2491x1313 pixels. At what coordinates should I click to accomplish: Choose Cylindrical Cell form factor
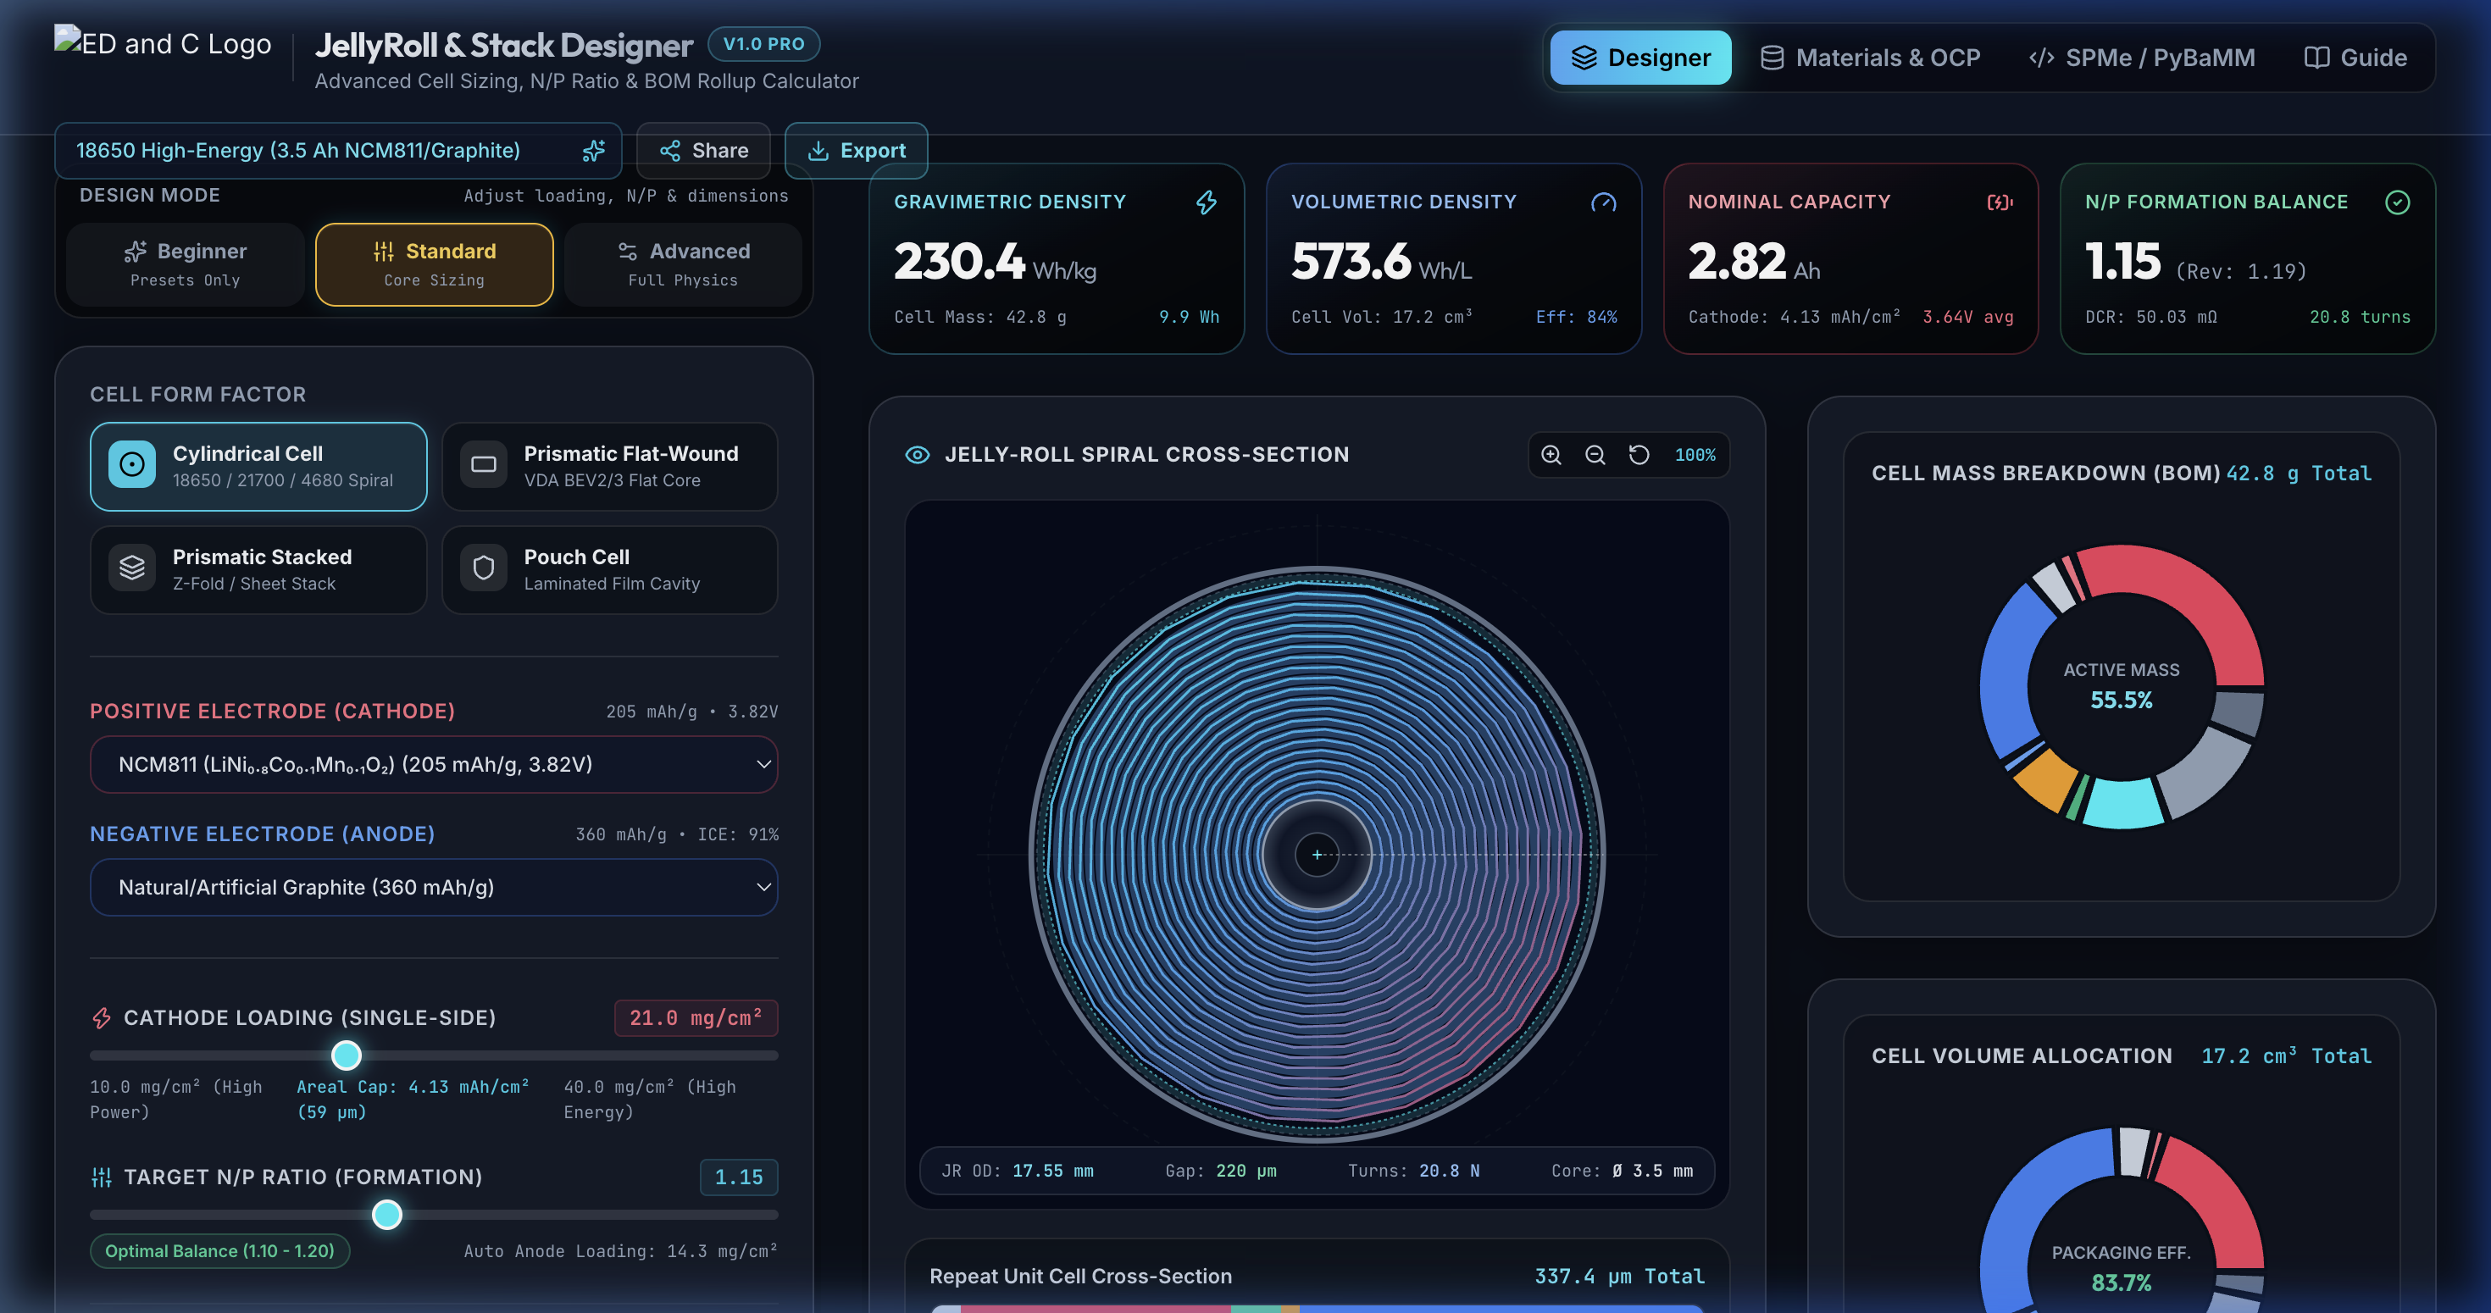(x=258, y=466)
